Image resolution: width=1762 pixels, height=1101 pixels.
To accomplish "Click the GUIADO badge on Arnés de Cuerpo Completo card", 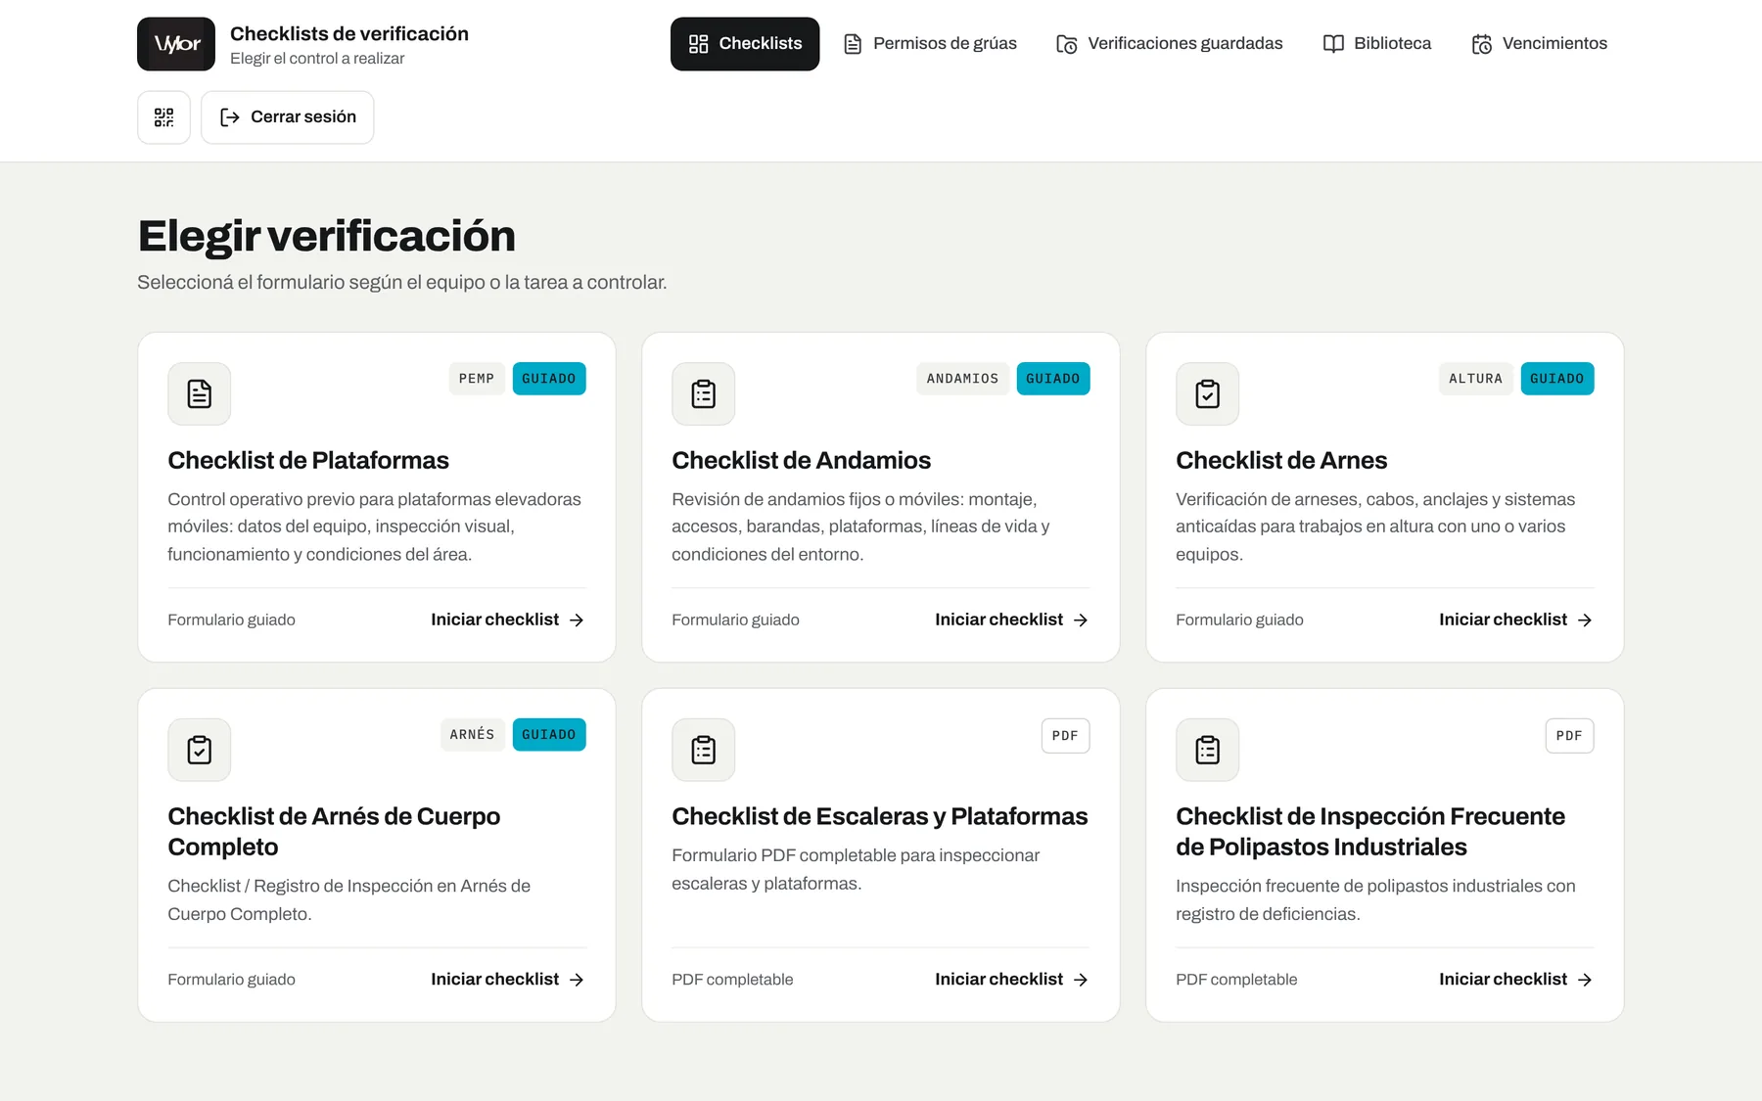I will [549, 735].
